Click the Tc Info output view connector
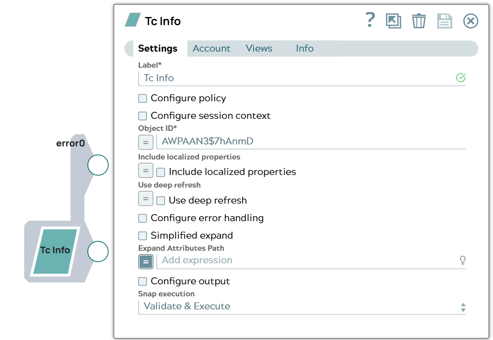This screenshot has height=340, width=493. [x=98, y=252]
